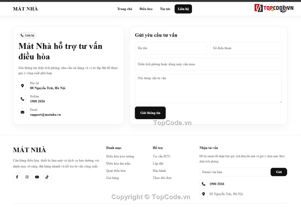Click the Danh mục footer heading
Screen dimensions: 301x207
point(114,148)
